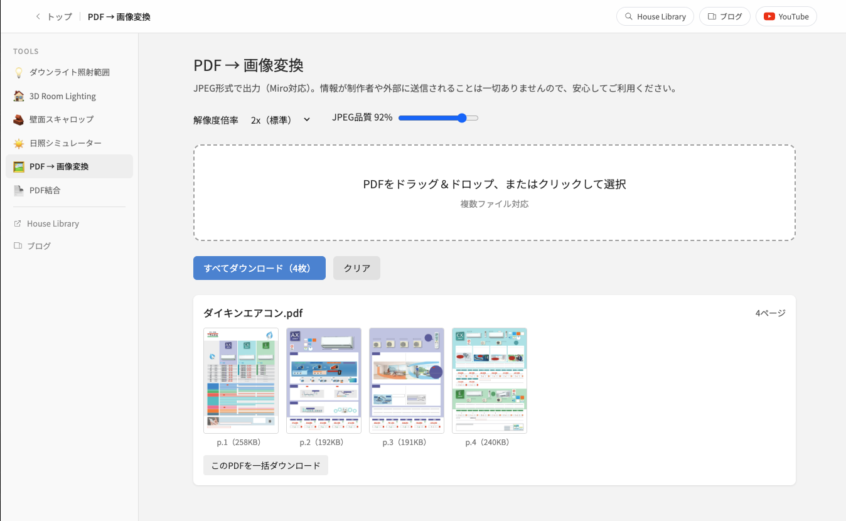The width and height of the screenshot is (846, 521).
Task: Click the クリア button
Action: click(x=356, y=268)
